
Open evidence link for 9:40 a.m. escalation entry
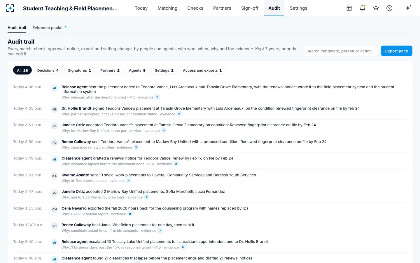point(183,247)
